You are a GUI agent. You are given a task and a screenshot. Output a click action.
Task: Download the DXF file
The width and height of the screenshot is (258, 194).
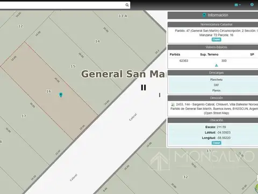point(216,85)
